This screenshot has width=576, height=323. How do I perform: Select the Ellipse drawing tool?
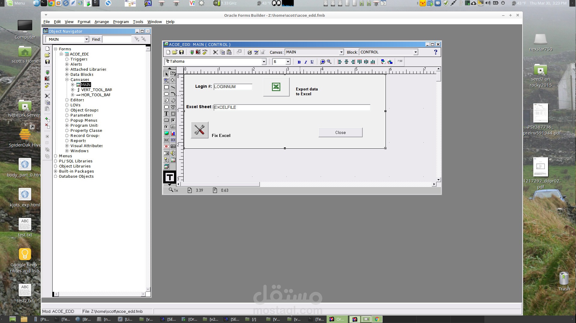(x=166, y=94)
